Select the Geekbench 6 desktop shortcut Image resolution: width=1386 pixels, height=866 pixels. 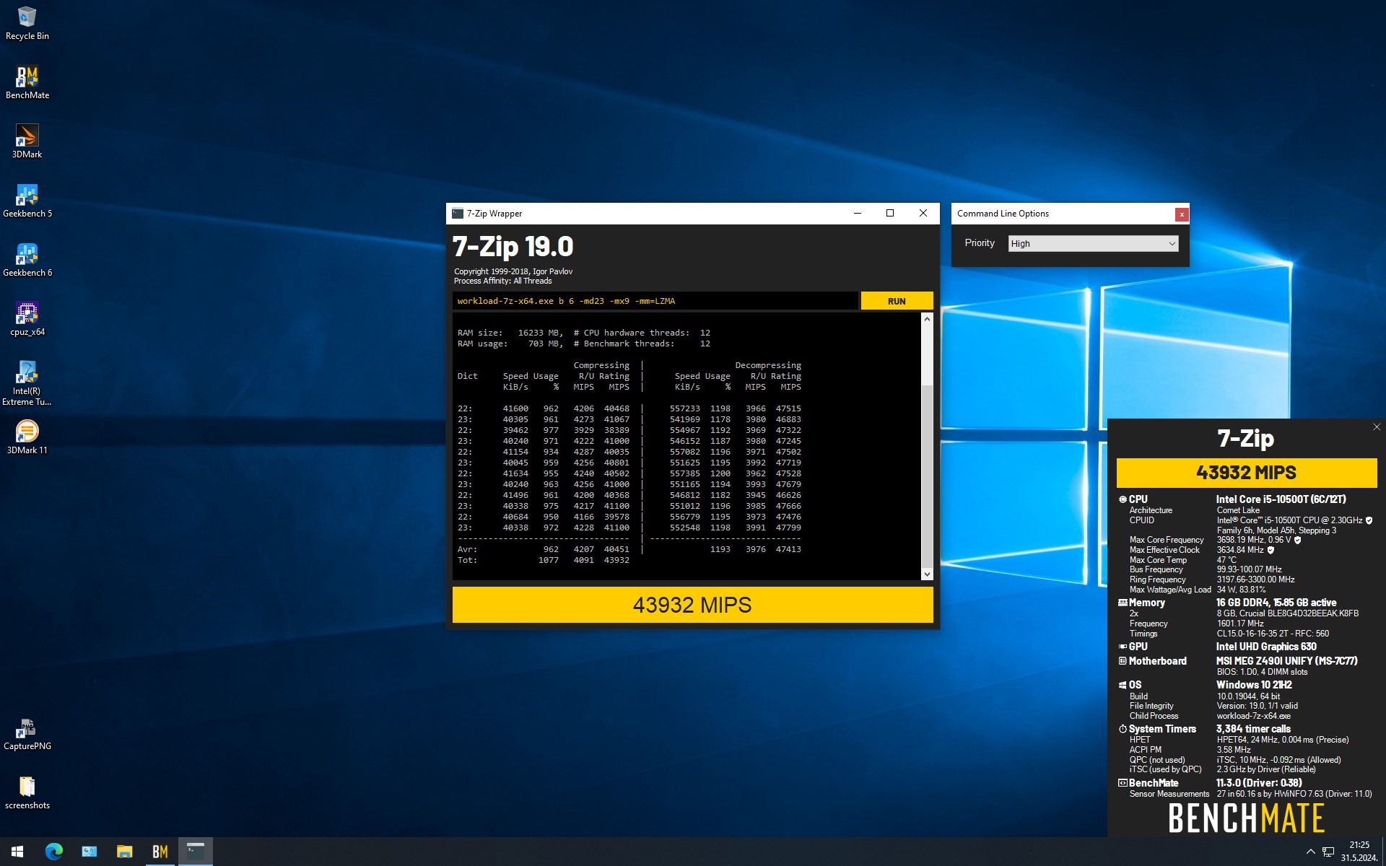point(27,260)
